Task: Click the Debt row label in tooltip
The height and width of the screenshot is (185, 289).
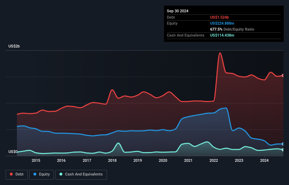Action: pos(171,17)
